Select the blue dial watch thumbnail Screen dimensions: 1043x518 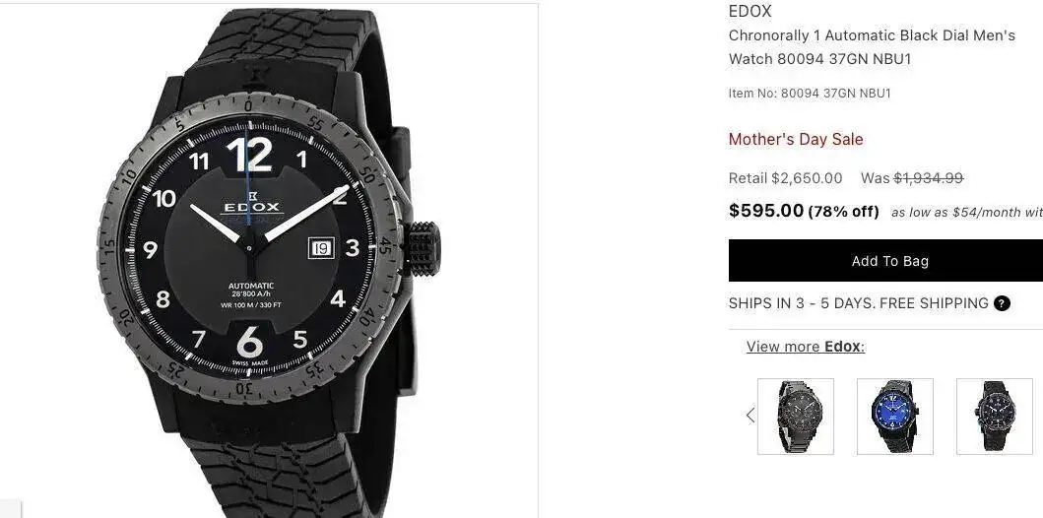click(x=894, y=417)
